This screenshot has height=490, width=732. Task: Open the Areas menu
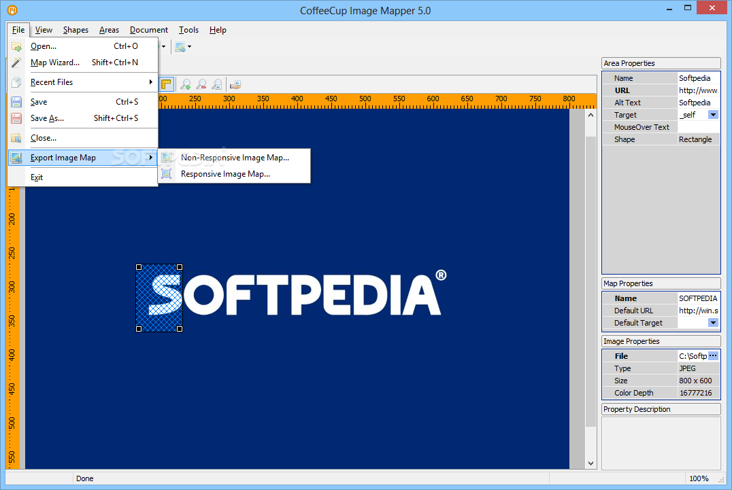110,30
